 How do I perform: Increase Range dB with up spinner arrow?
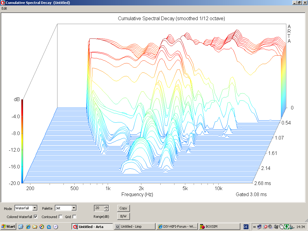(106, 207)
